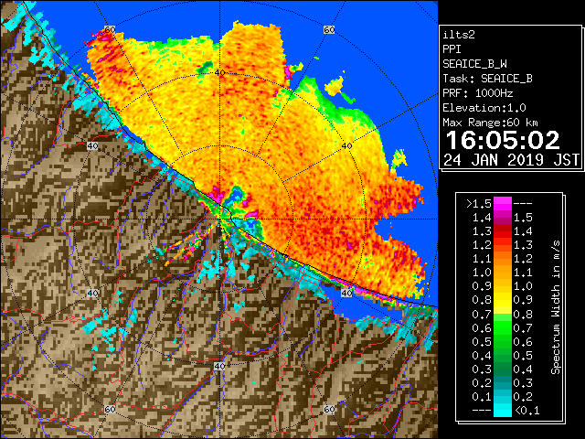Click the "60" range label in the northeast
Image resolution: width=585 pixels, height=439 pixels.
[329, 29]
